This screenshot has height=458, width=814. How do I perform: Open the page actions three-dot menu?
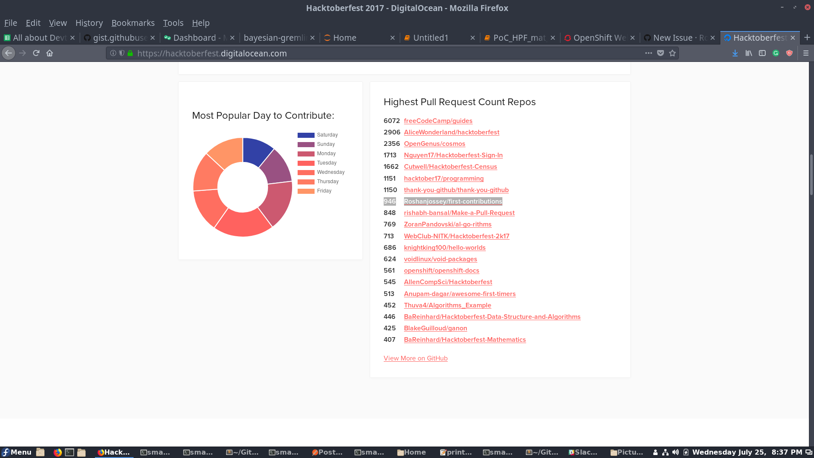pos(648,53)
